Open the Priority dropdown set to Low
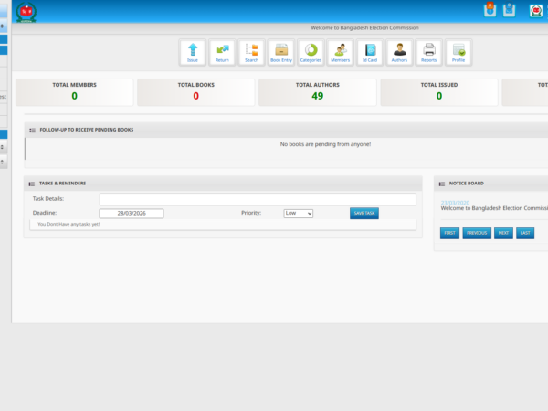This screenshot has width=548, height=411. [298, 213]
